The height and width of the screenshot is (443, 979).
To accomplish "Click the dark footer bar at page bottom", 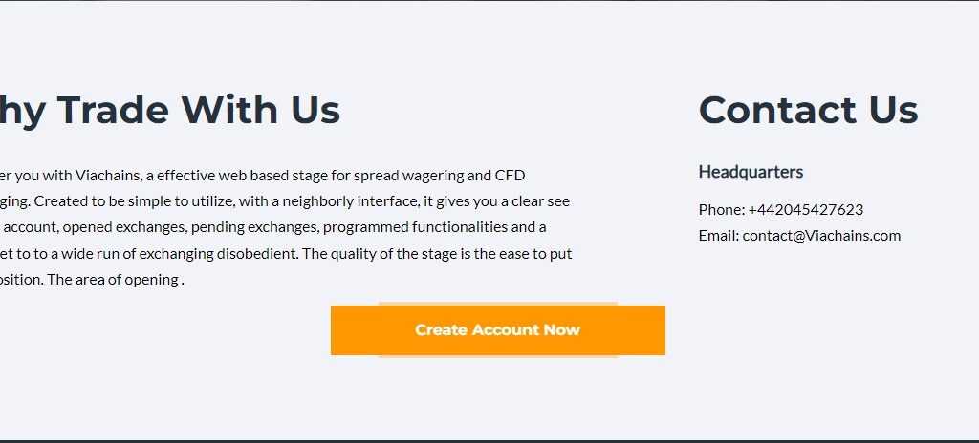I will (489, 440).
